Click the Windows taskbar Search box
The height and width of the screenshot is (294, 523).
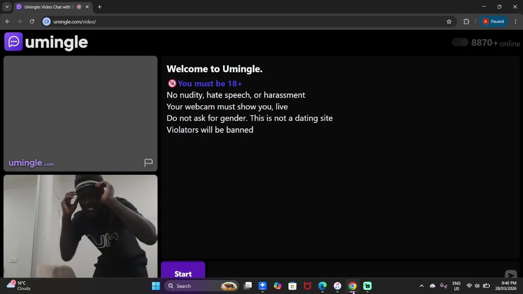202,286
